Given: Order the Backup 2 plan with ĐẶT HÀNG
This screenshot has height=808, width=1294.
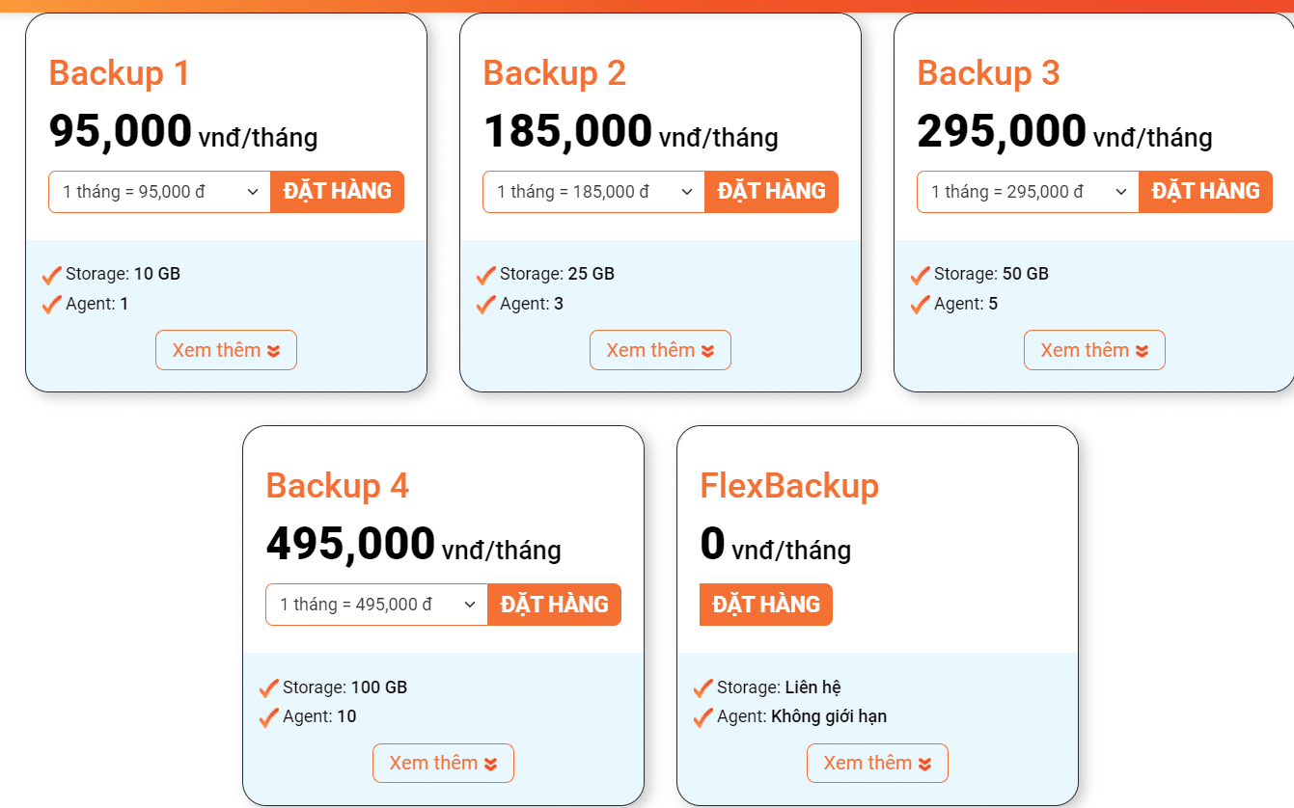Looking at the screenshot, I should pyautogui.click(x=771, y=192).
